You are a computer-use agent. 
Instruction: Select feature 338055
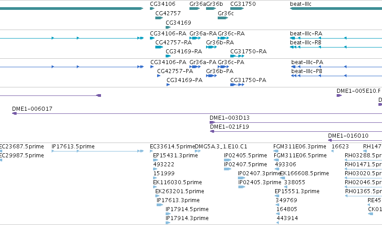[x=294, y=183]
